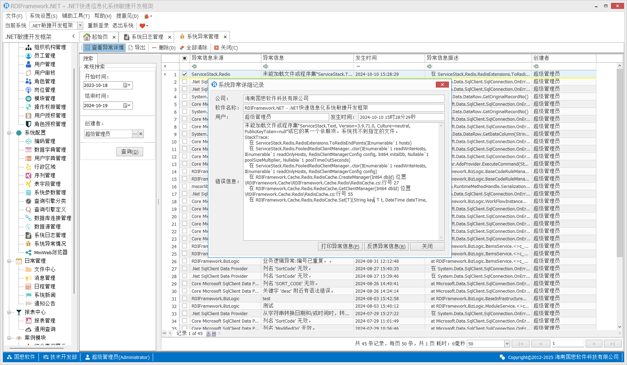The image size is (627, 365).
Task: Click the red heart icon in toolbar
Action: (x=142, y=26)
